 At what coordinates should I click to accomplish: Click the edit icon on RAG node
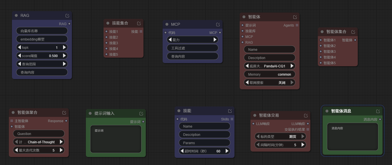point(67,15)
